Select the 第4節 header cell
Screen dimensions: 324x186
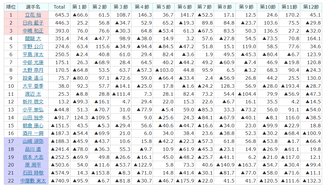tap(142, 7)
